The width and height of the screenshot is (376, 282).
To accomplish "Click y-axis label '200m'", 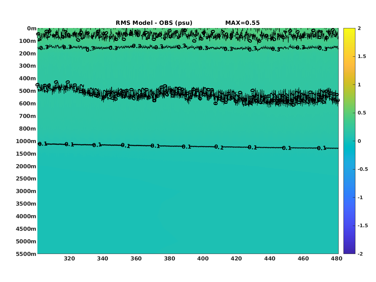I will 28,53.
